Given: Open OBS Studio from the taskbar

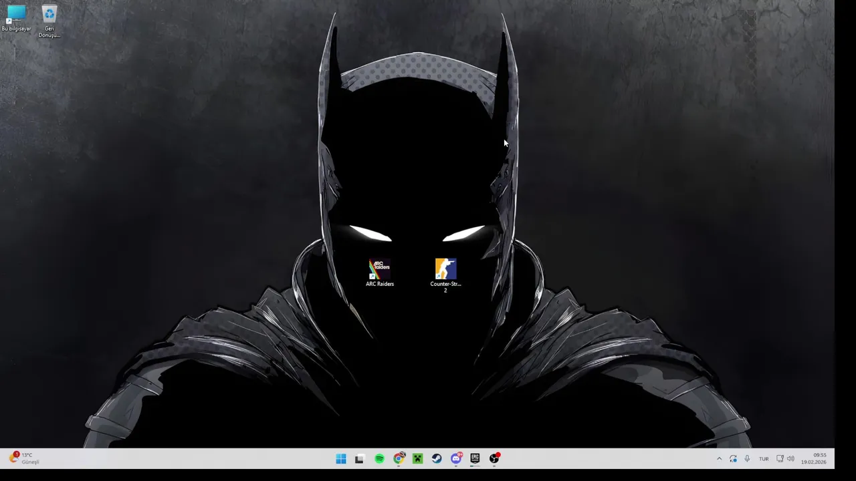Looking at the screenshot, I should point(494,458).
